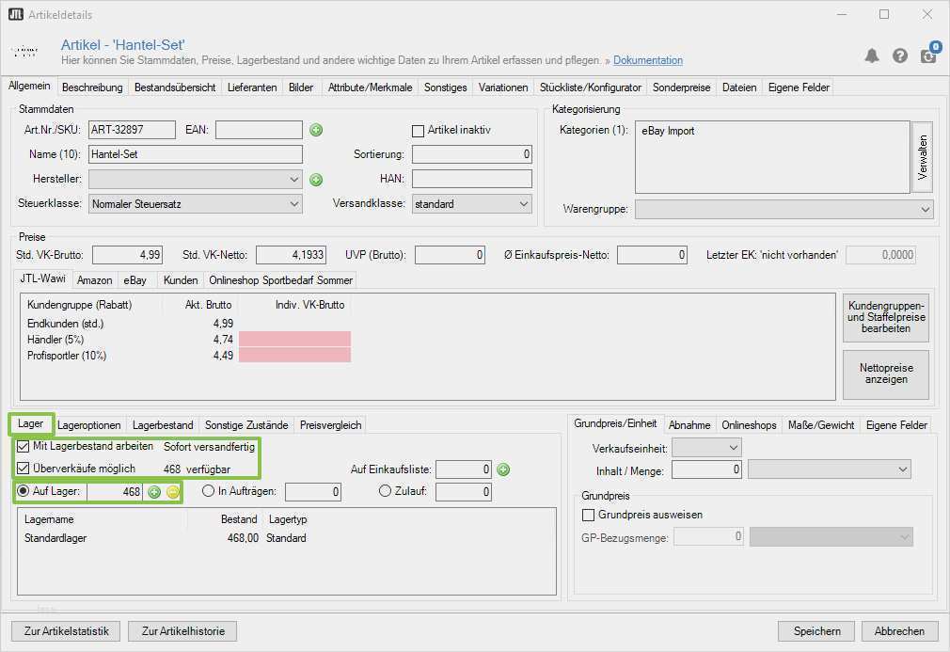The image size is (950, 652).
Task: Switch to the Sonderpreise tab
Action: [682, 87]
